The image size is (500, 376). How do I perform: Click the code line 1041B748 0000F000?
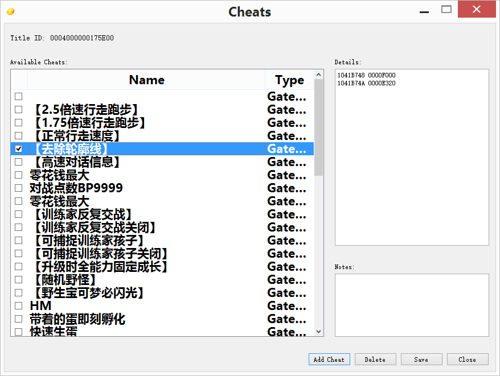tap(366, 75)
